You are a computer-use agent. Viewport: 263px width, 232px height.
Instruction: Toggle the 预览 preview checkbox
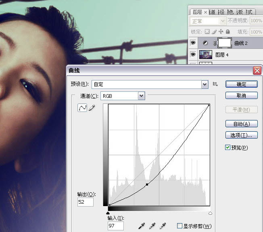click(x=228, y=148)
